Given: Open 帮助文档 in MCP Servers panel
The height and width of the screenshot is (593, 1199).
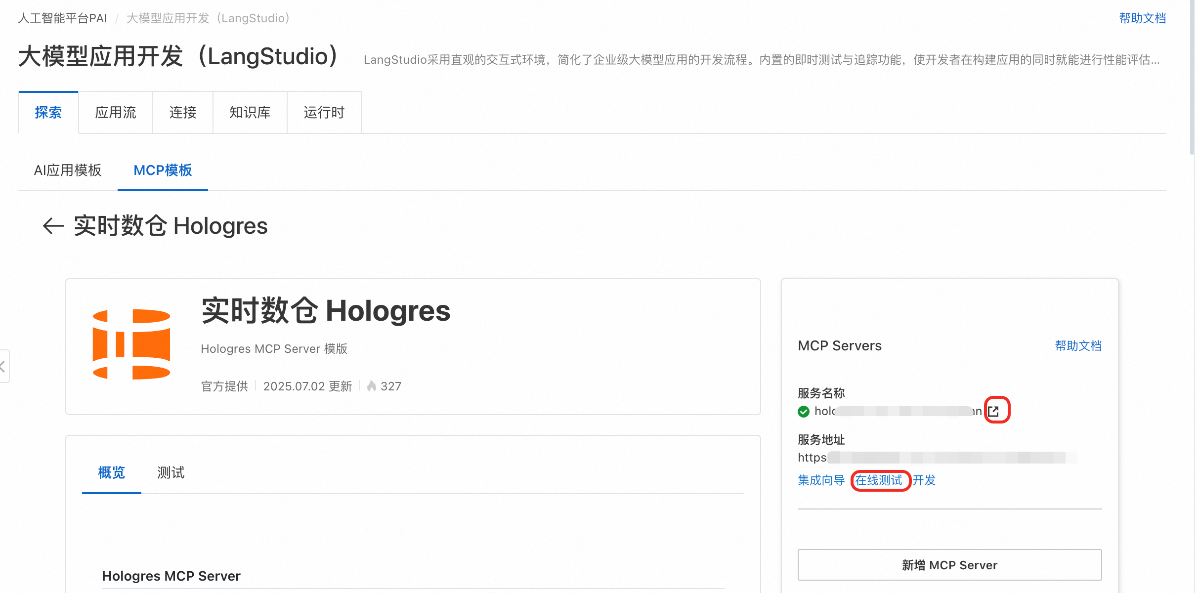Looking at the screenshot, I should coord(1078,346).
